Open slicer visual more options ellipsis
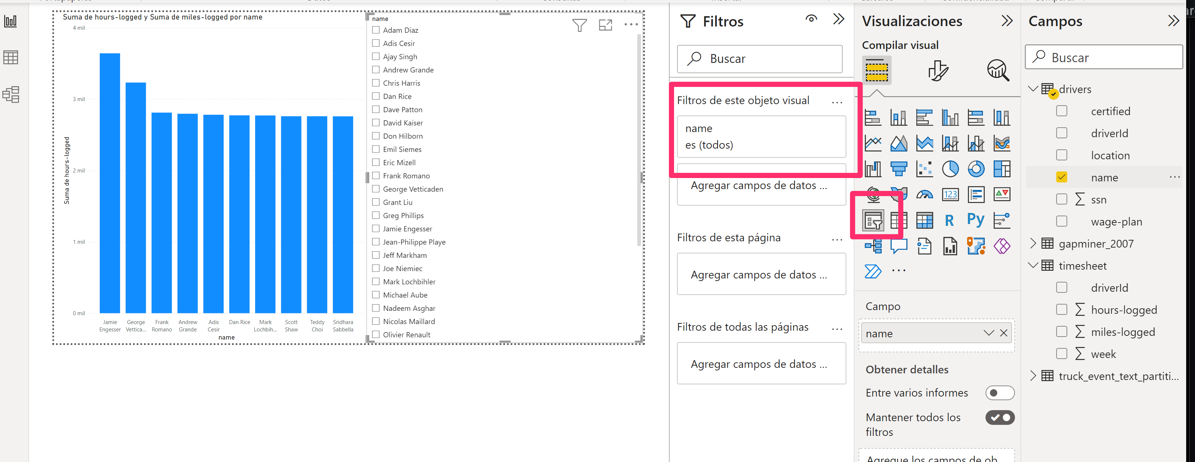1195x462 pixels. [631, 25]
